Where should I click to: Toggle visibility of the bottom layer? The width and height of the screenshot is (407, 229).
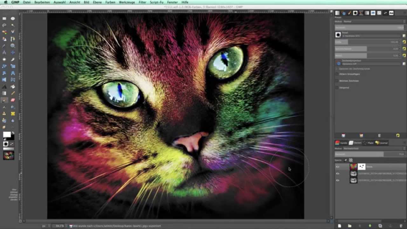click(338, 180)
